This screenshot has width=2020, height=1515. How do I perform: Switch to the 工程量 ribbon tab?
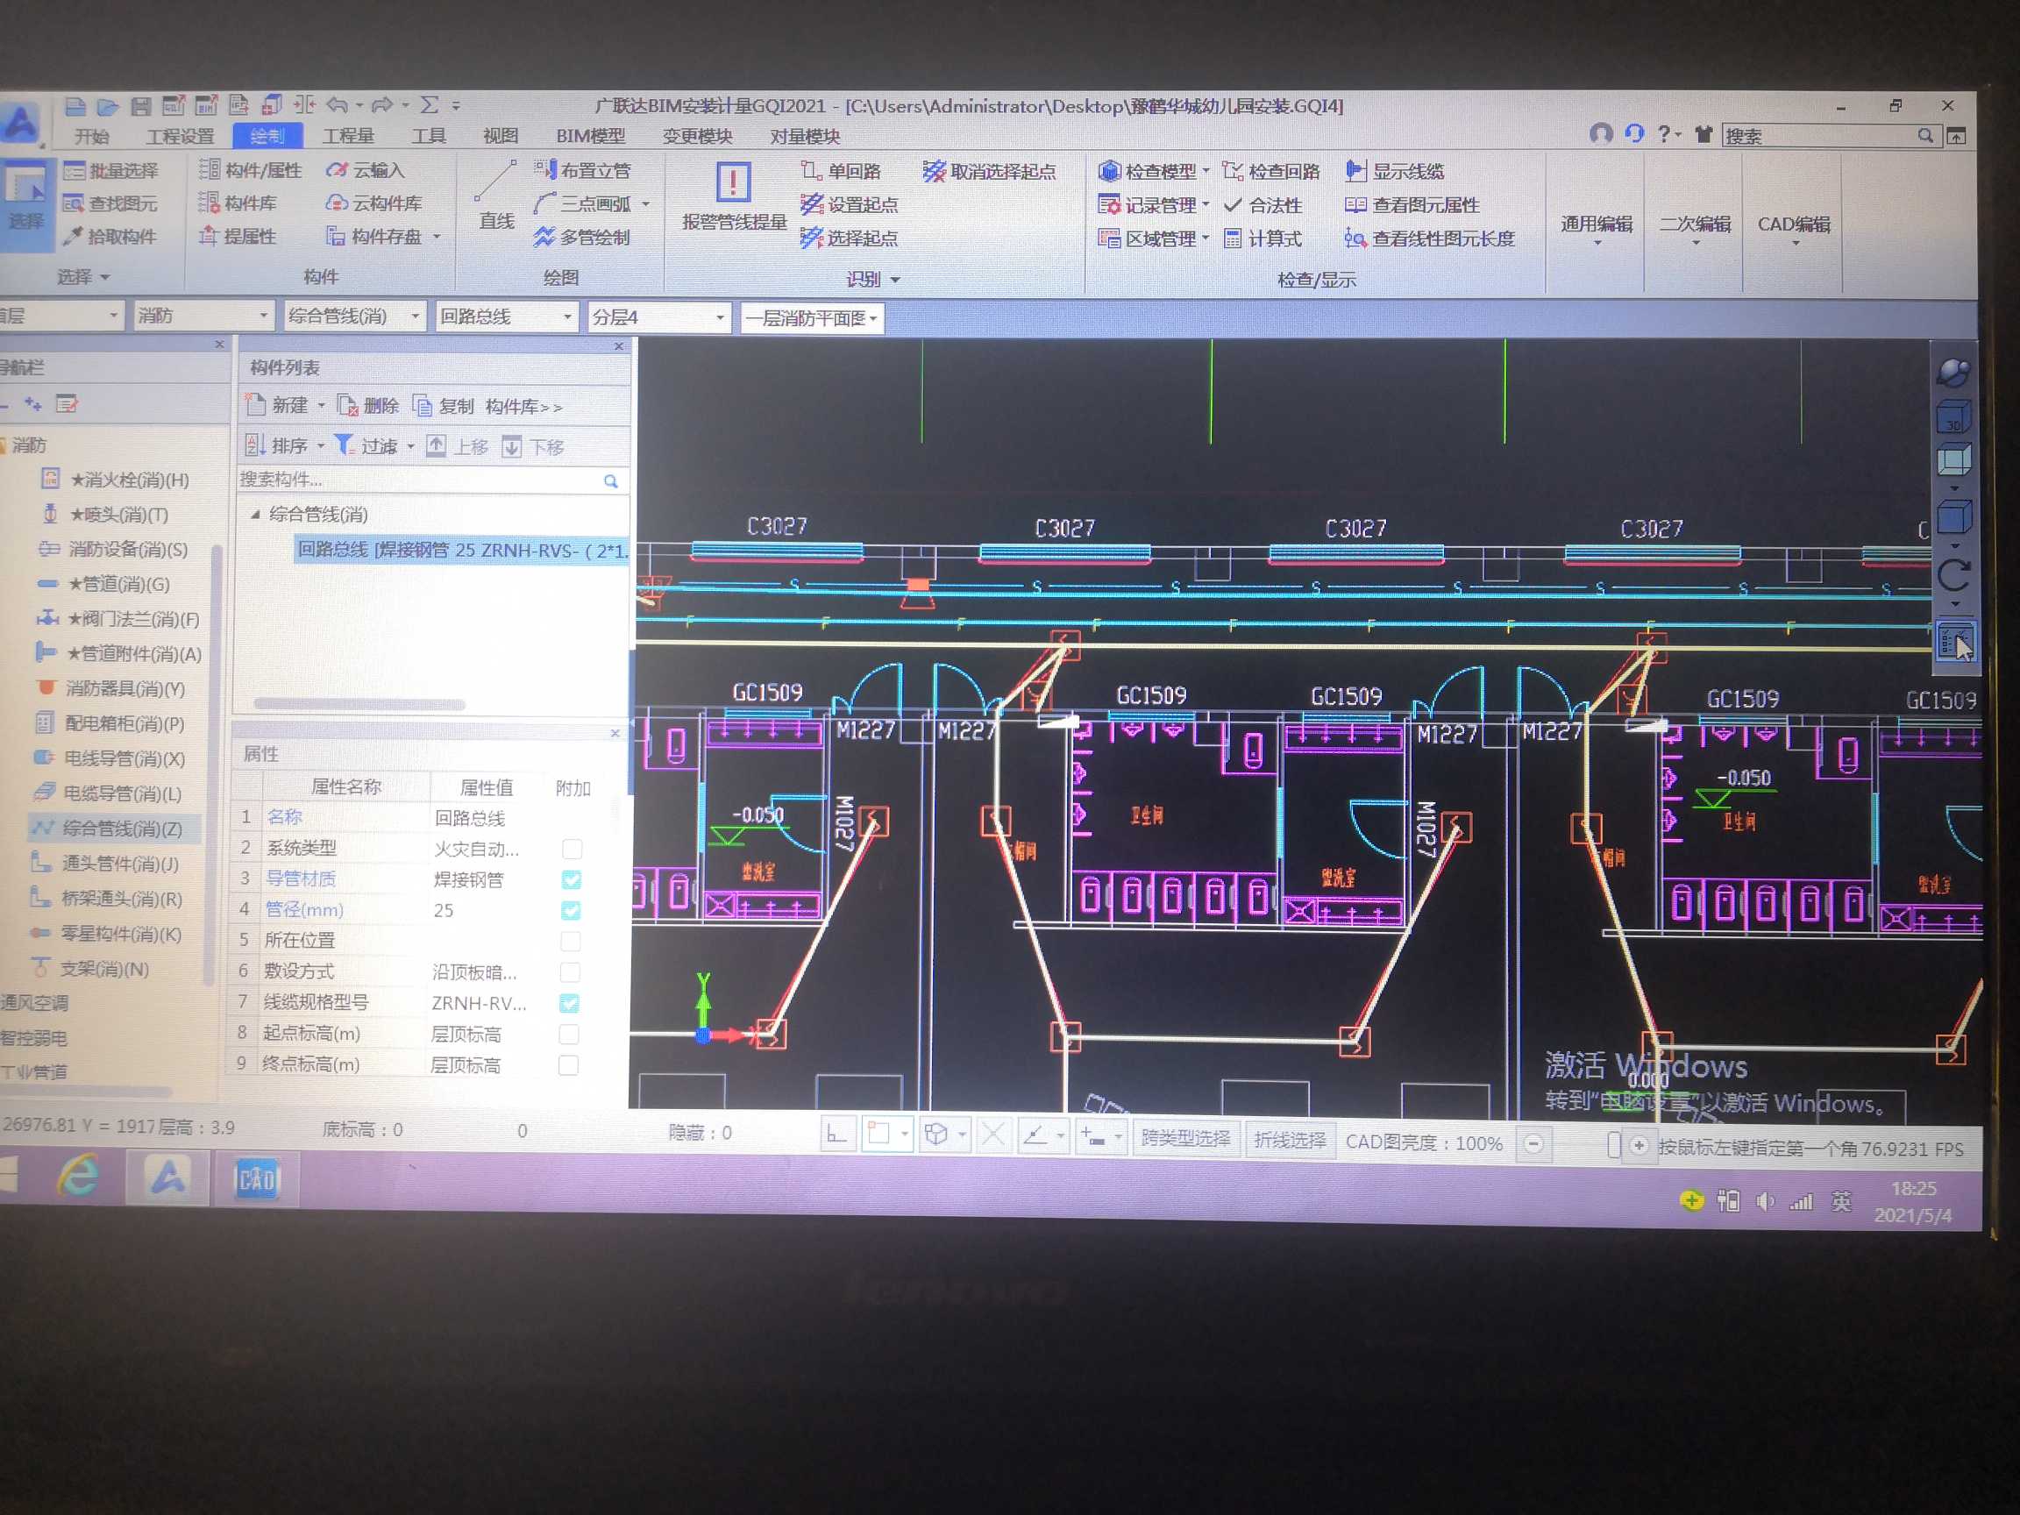pos(348,136)
